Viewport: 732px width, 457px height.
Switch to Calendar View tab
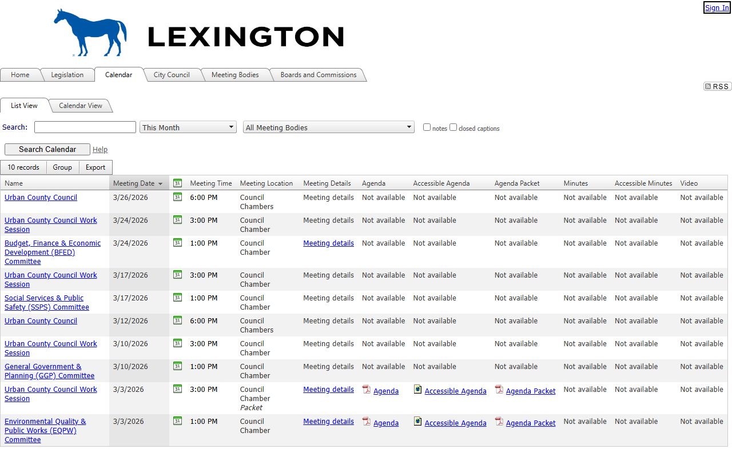coord(81,106)
